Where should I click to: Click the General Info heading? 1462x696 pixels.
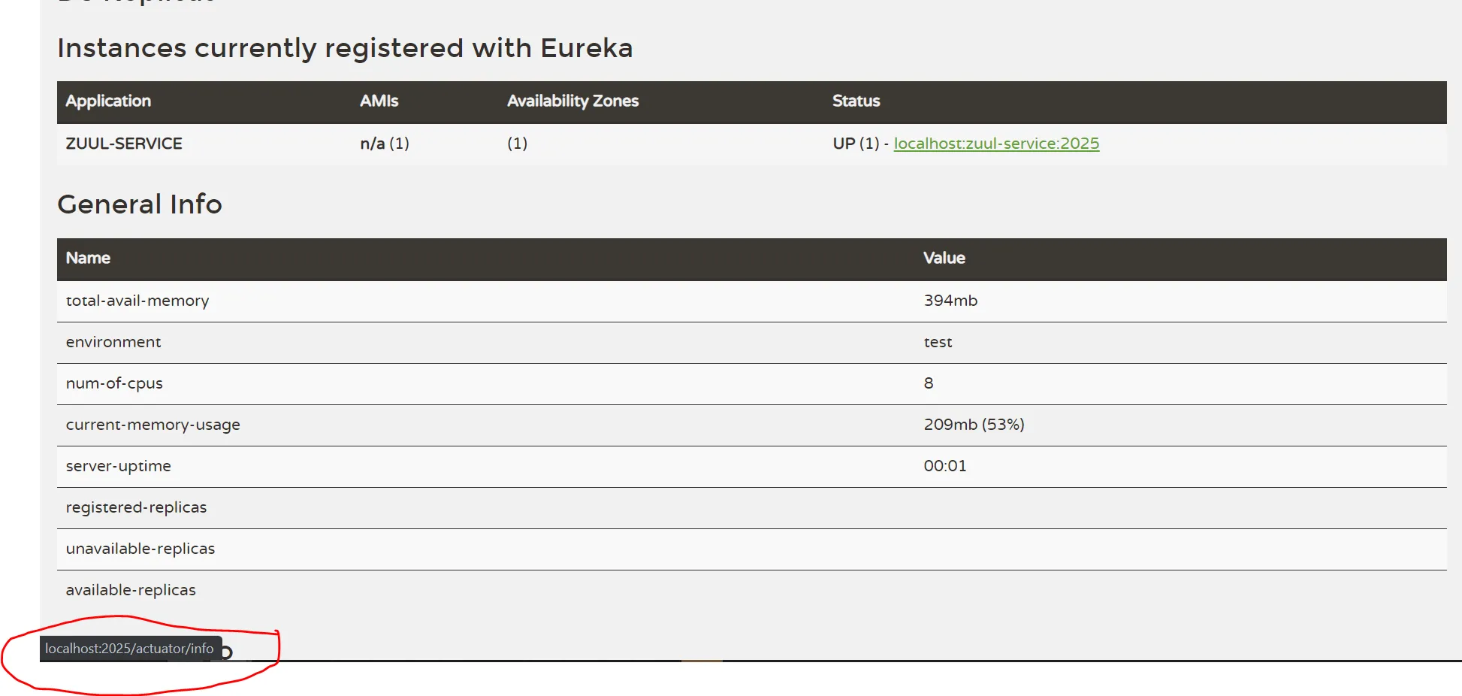140,204
